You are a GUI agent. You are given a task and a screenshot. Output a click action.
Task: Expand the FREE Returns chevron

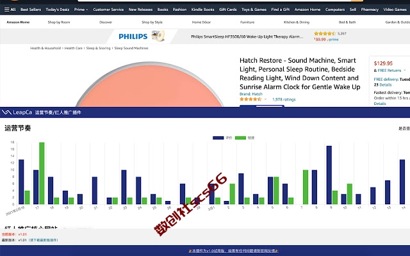point(404,70)
